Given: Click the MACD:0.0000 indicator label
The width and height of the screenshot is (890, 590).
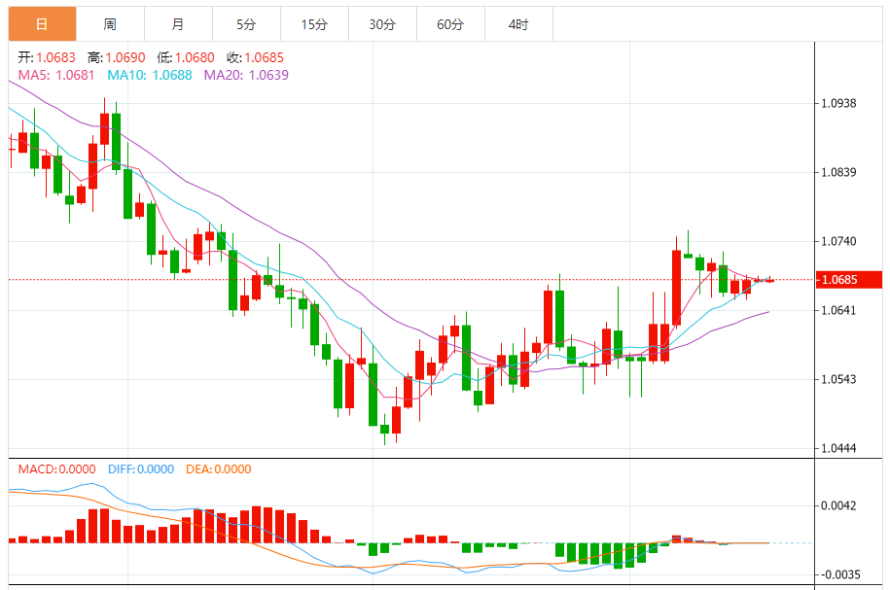Looking at the screenshot, I should coord(56,469).
